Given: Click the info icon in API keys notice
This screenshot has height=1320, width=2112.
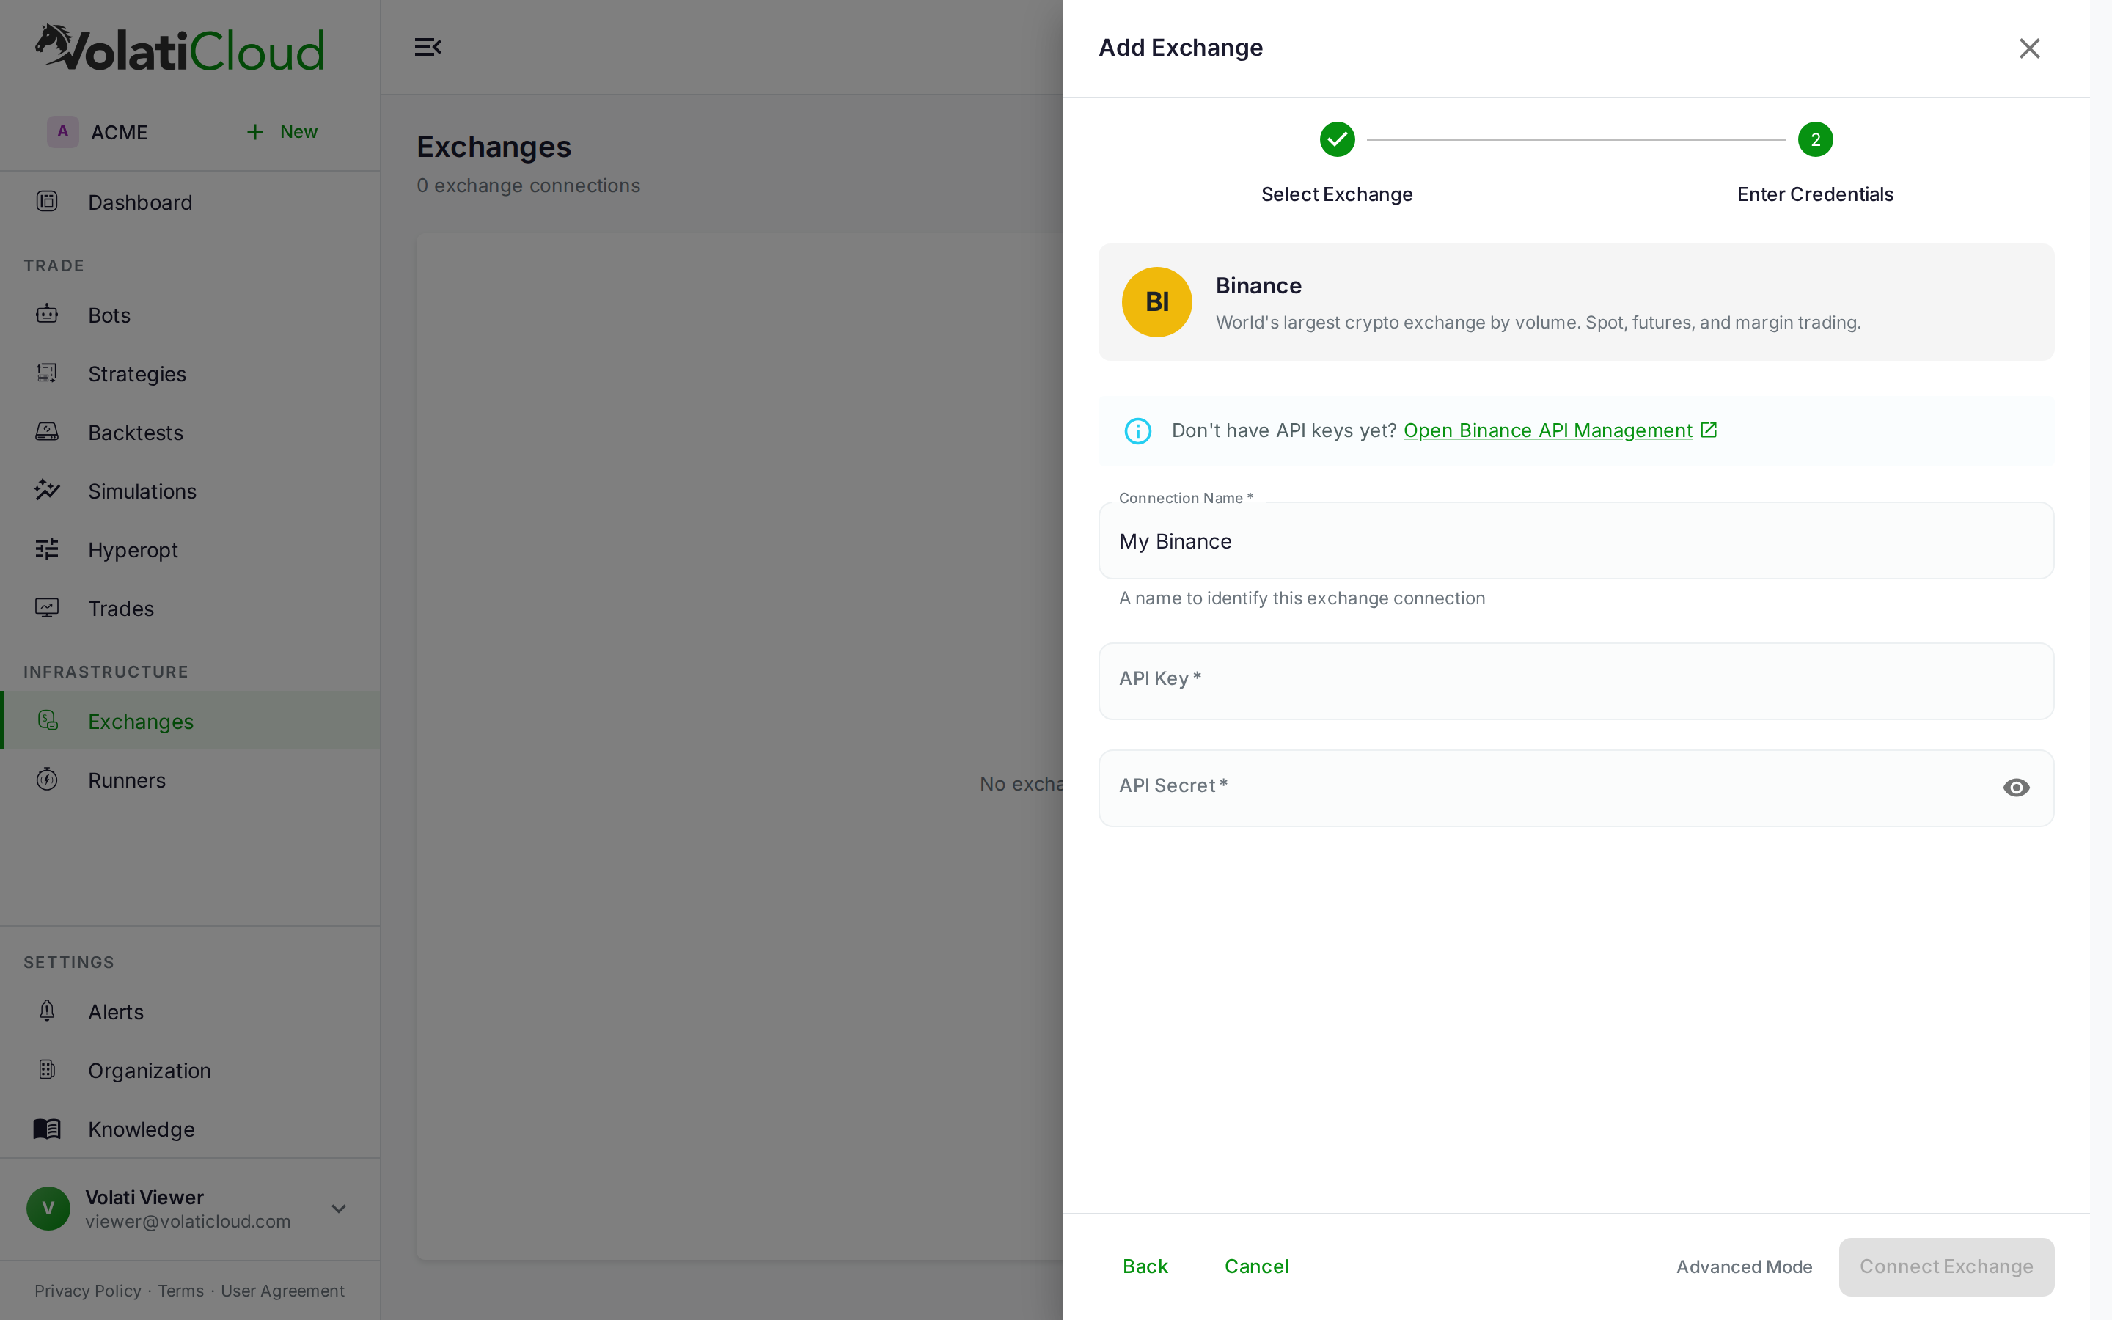Looking at the screenshot, I should (x=1138, y=430).
